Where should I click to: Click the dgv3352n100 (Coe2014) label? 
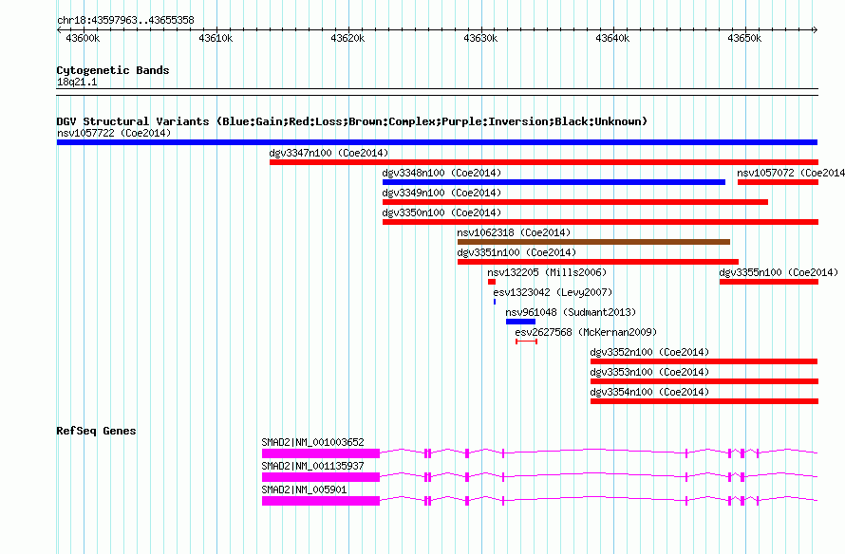point(649,352)
